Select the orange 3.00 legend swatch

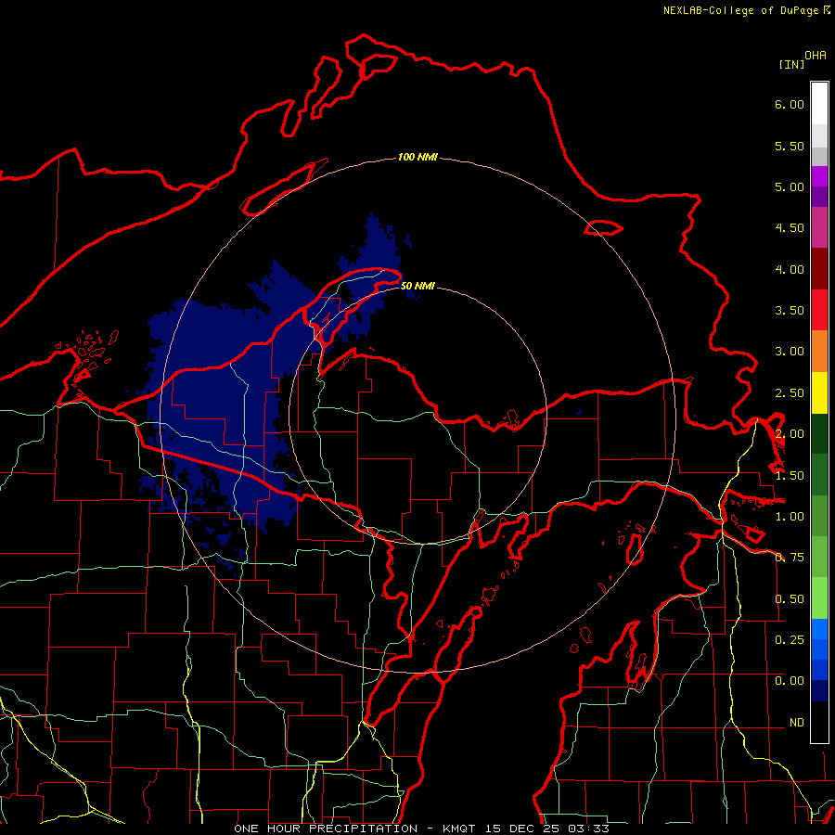coord(819,352)
